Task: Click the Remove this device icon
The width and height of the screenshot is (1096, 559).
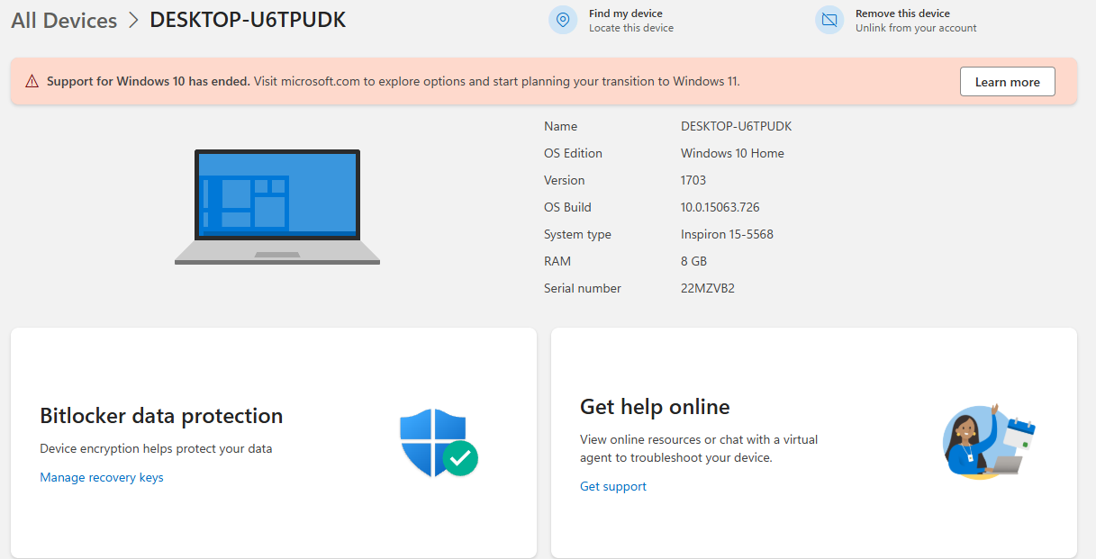Action: pyautogui.click(x=829, y=20)
